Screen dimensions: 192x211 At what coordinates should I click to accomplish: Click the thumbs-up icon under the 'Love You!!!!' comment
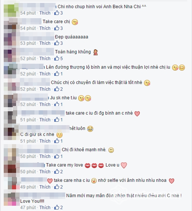(57, 207)
